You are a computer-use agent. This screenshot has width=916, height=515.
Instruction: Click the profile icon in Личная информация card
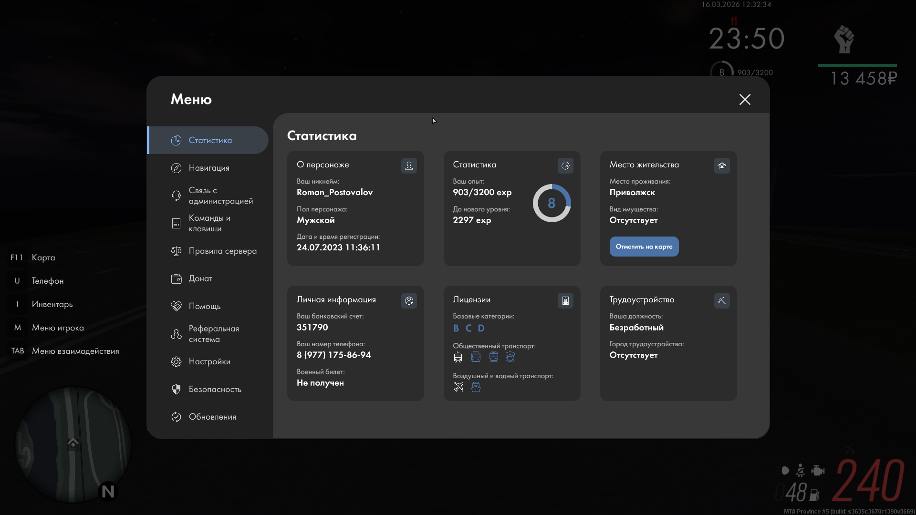pyautogui.click(x=409, y=300)
